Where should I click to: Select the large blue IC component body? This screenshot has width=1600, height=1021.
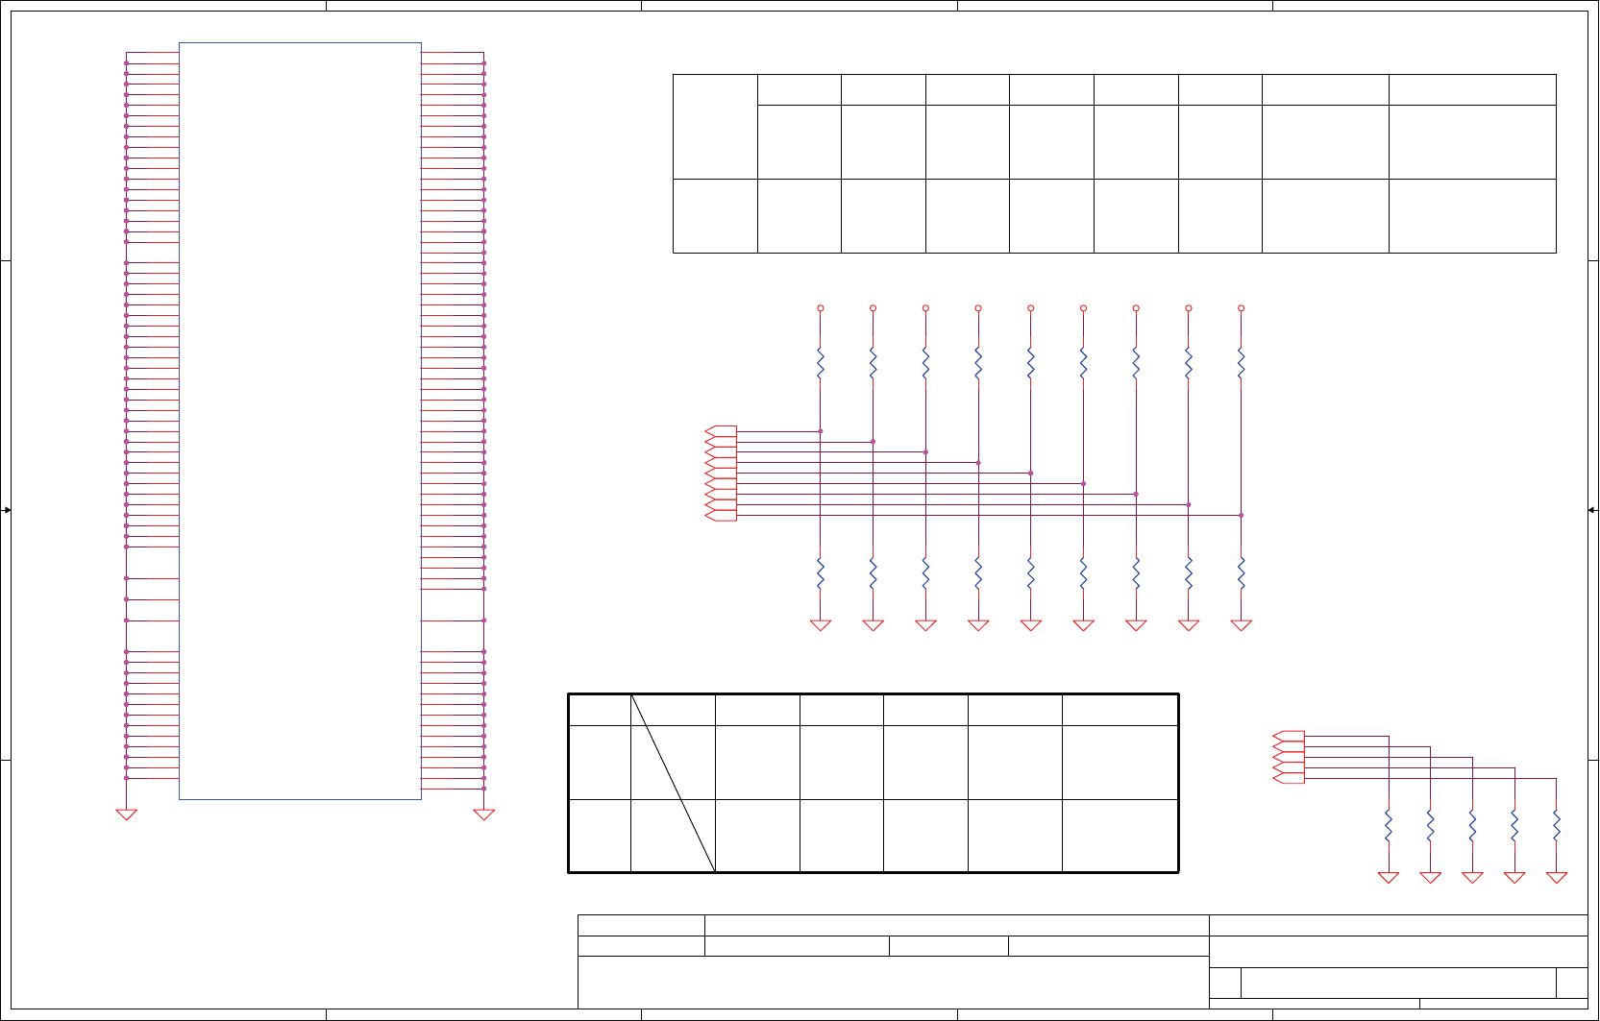coord(300,421)
